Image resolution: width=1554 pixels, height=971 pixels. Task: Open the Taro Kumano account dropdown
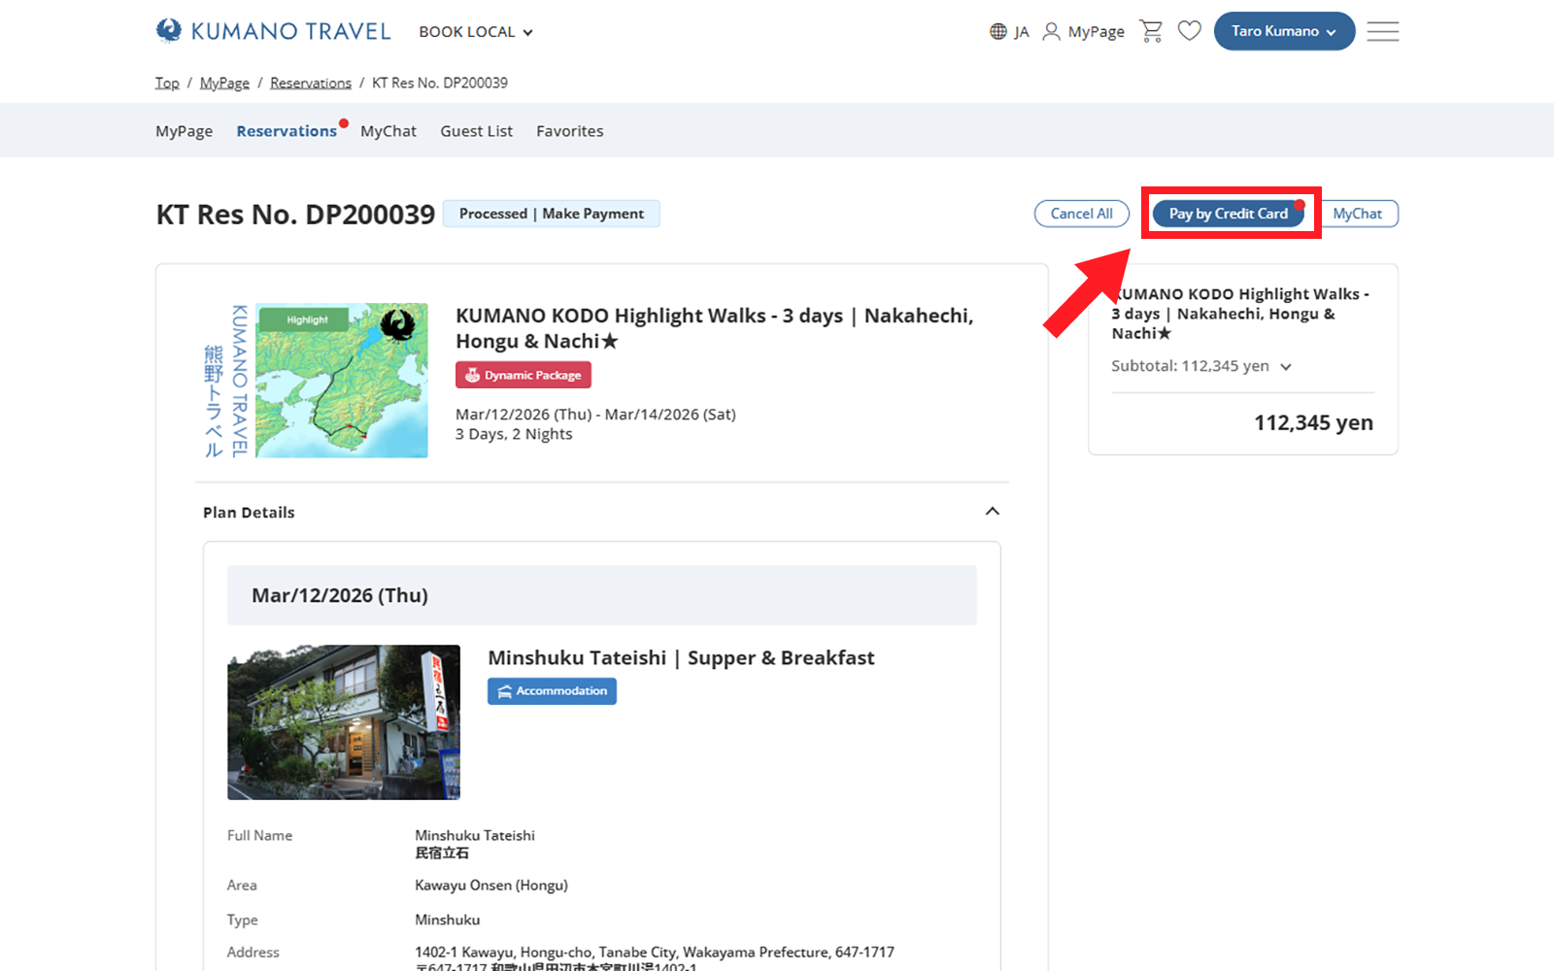click(x=1283, y=31)
